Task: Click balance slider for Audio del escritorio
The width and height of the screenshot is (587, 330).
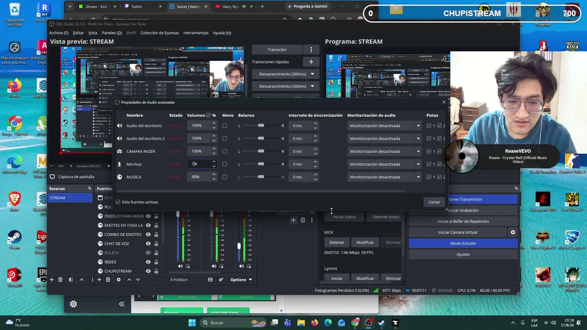Action: [260, 126]
